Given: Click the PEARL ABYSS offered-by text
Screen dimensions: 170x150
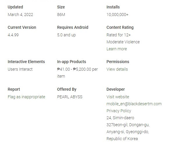Looking at the screenshot, I should [70, 97].
